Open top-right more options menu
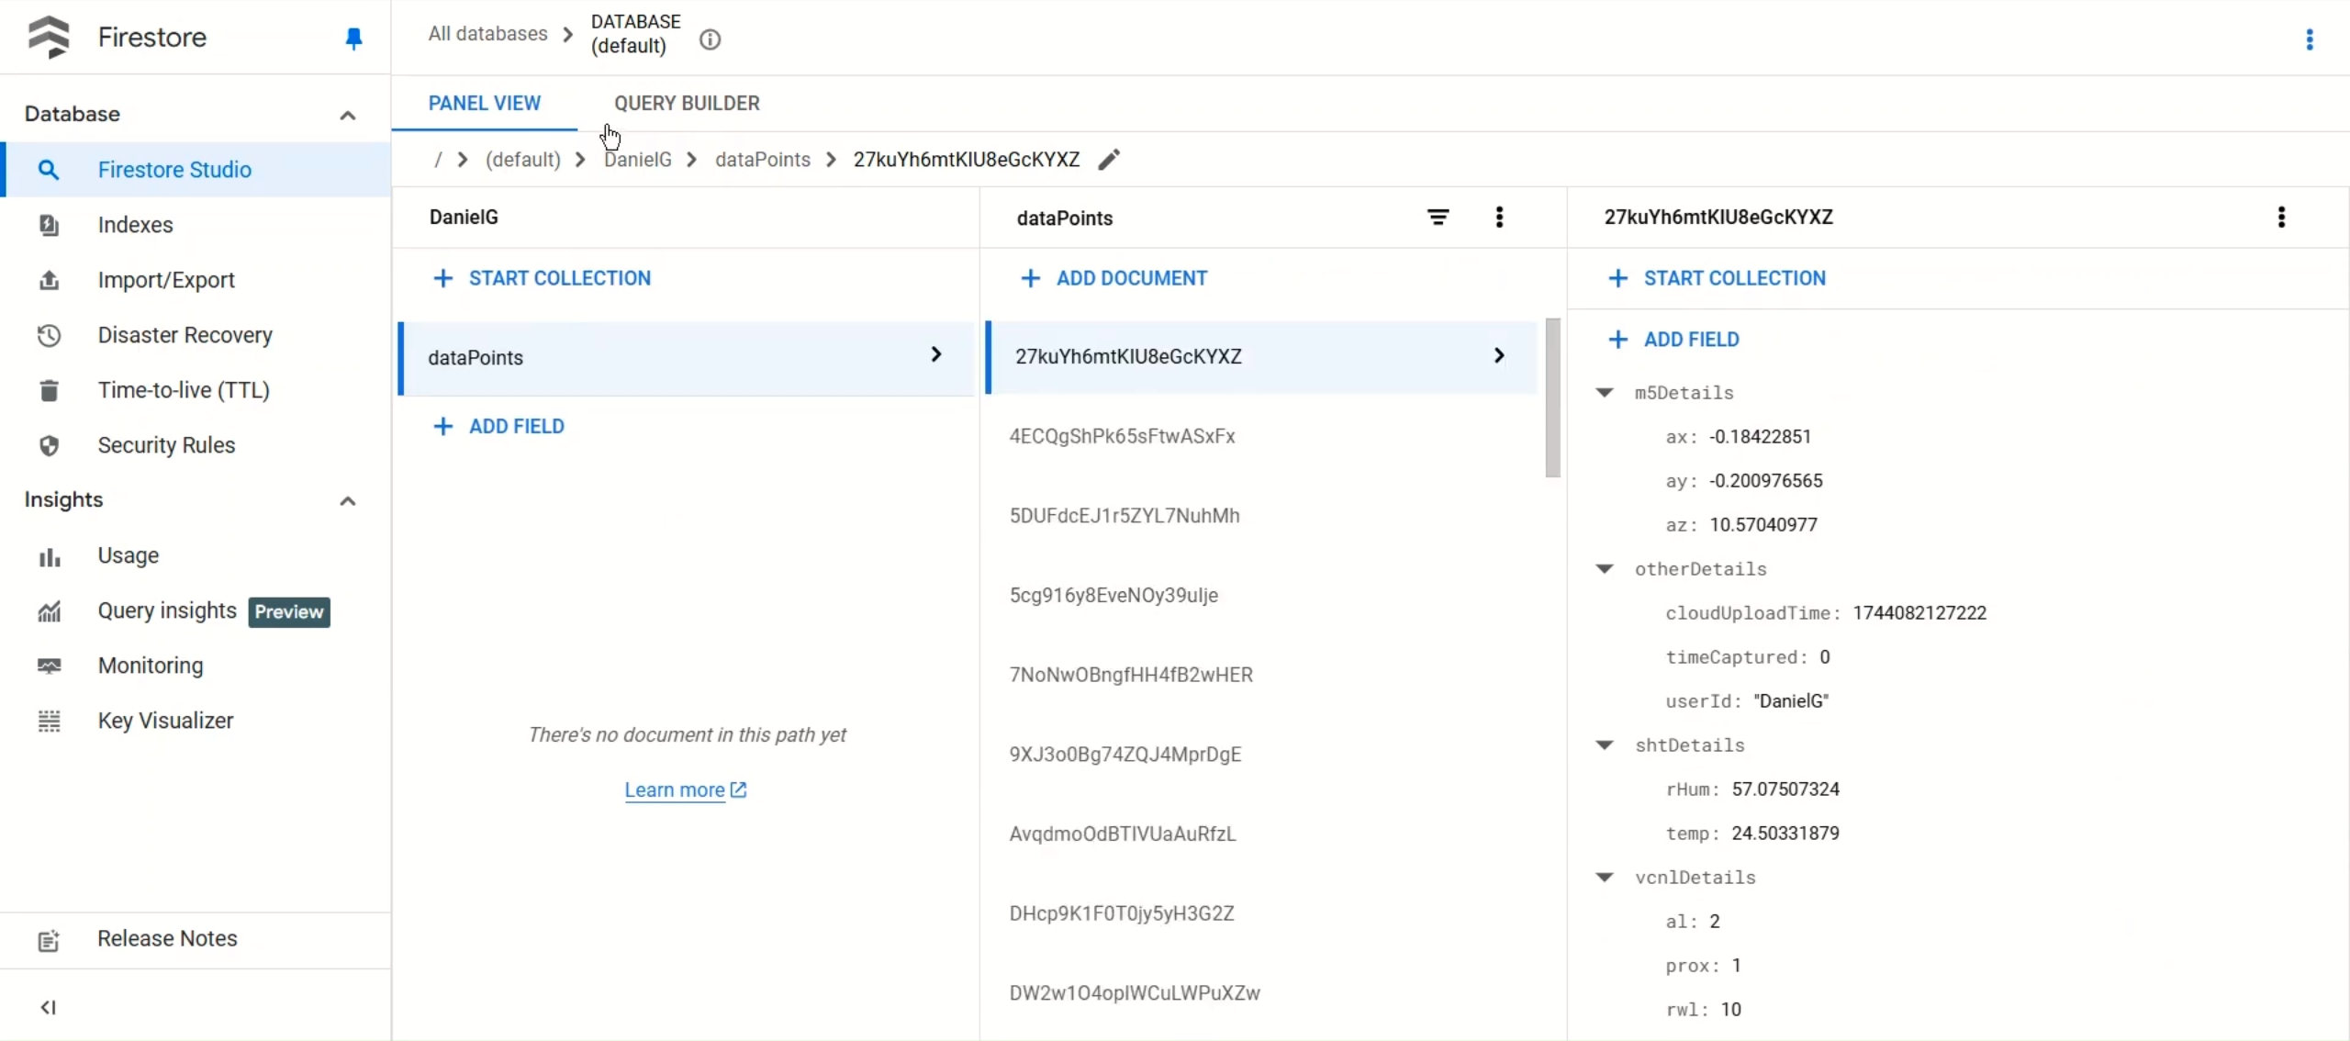The height and width of the screenshot is (1041, 2350). tap(2310, 39)
